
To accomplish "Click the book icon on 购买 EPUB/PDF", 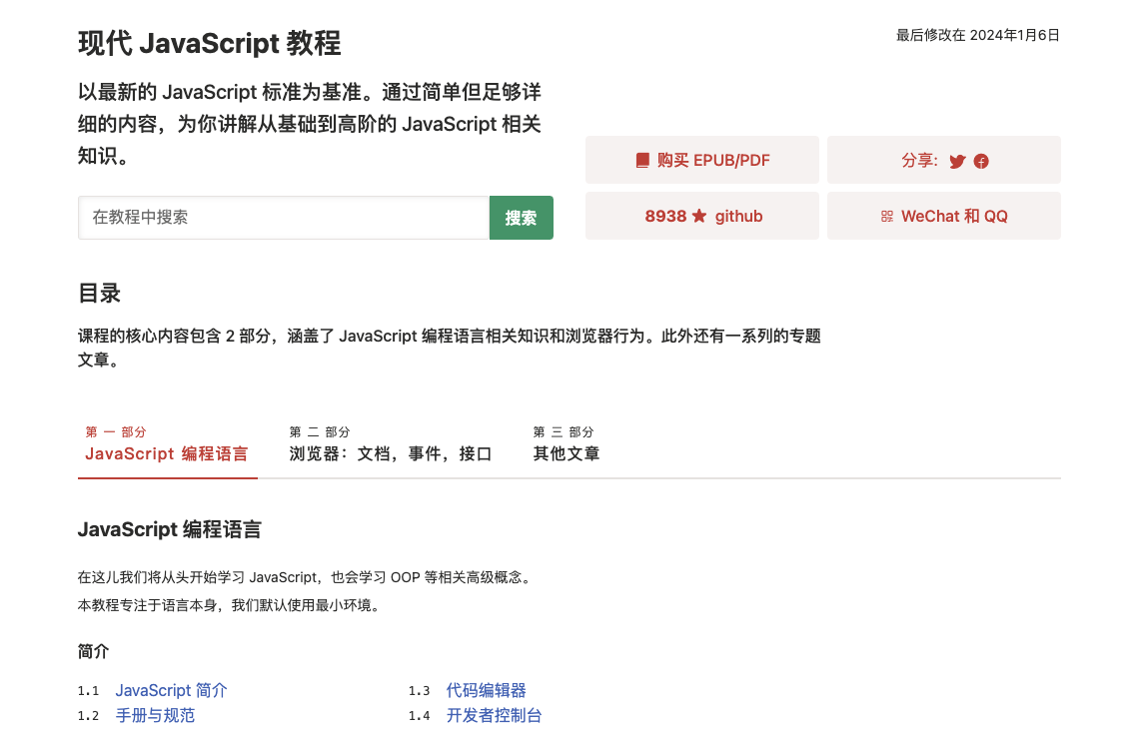I will [642, 160].
